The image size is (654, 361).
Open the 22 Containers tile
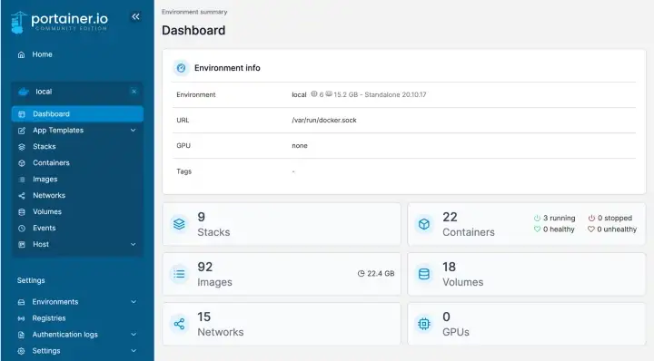(x=526, y=224)
